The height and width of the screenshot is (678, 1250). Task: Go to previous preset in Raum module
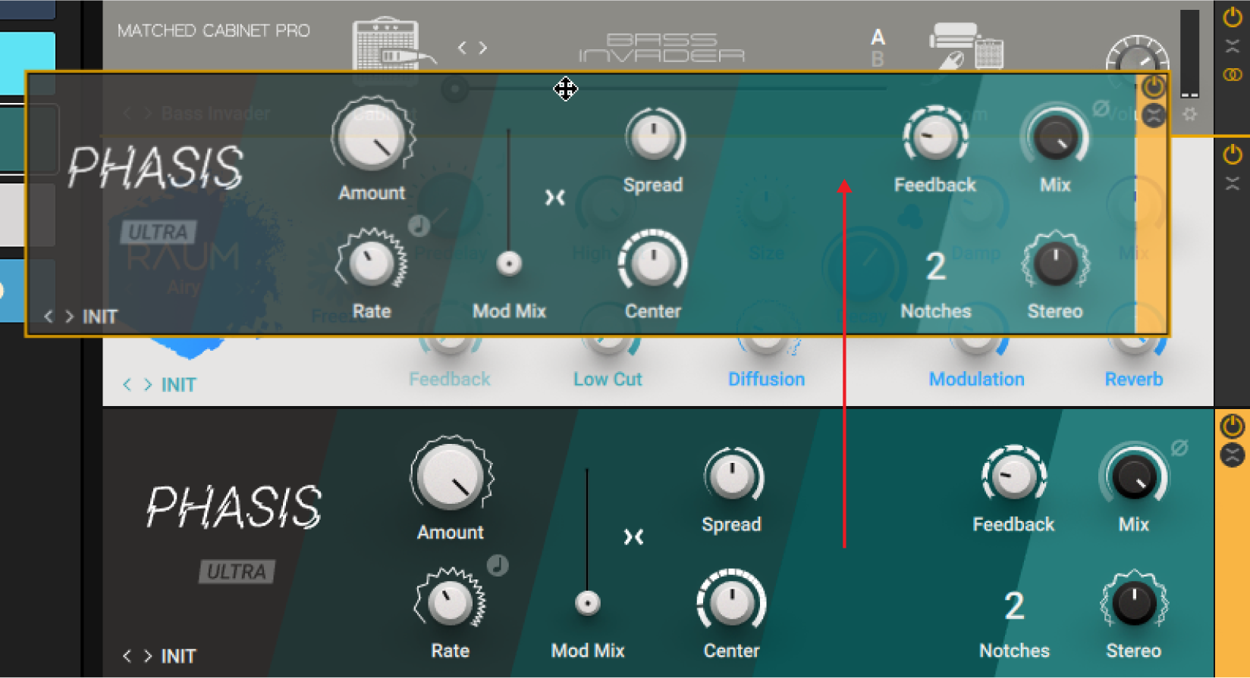pos(127,385)
